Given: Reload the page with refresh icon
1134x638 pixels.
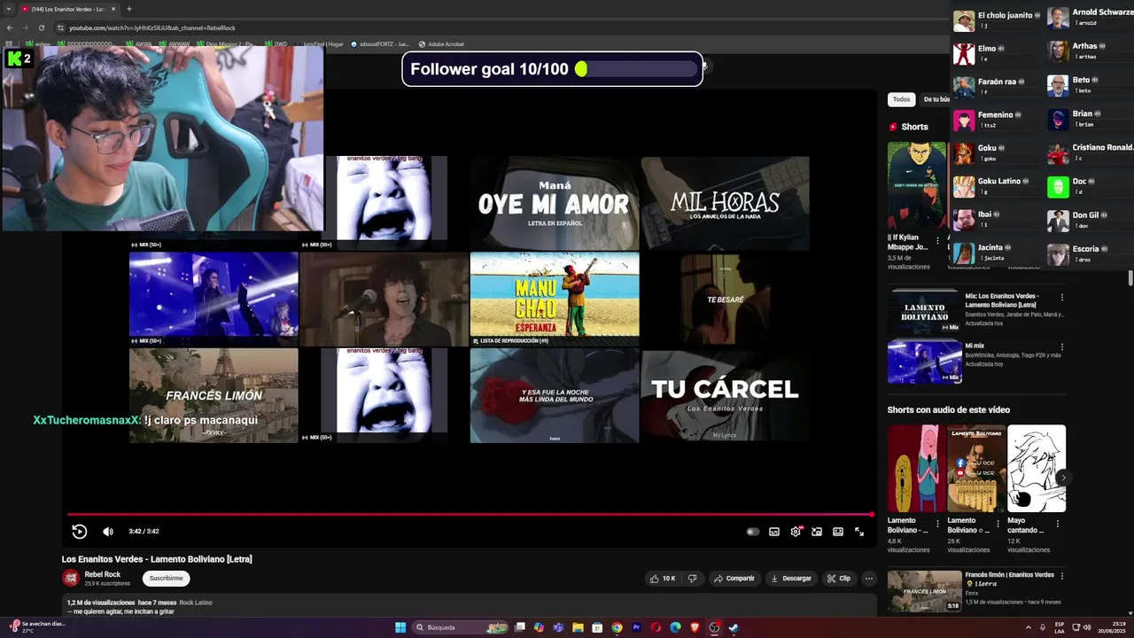Looking at the screenshot, I should click(x=43, y=27).
